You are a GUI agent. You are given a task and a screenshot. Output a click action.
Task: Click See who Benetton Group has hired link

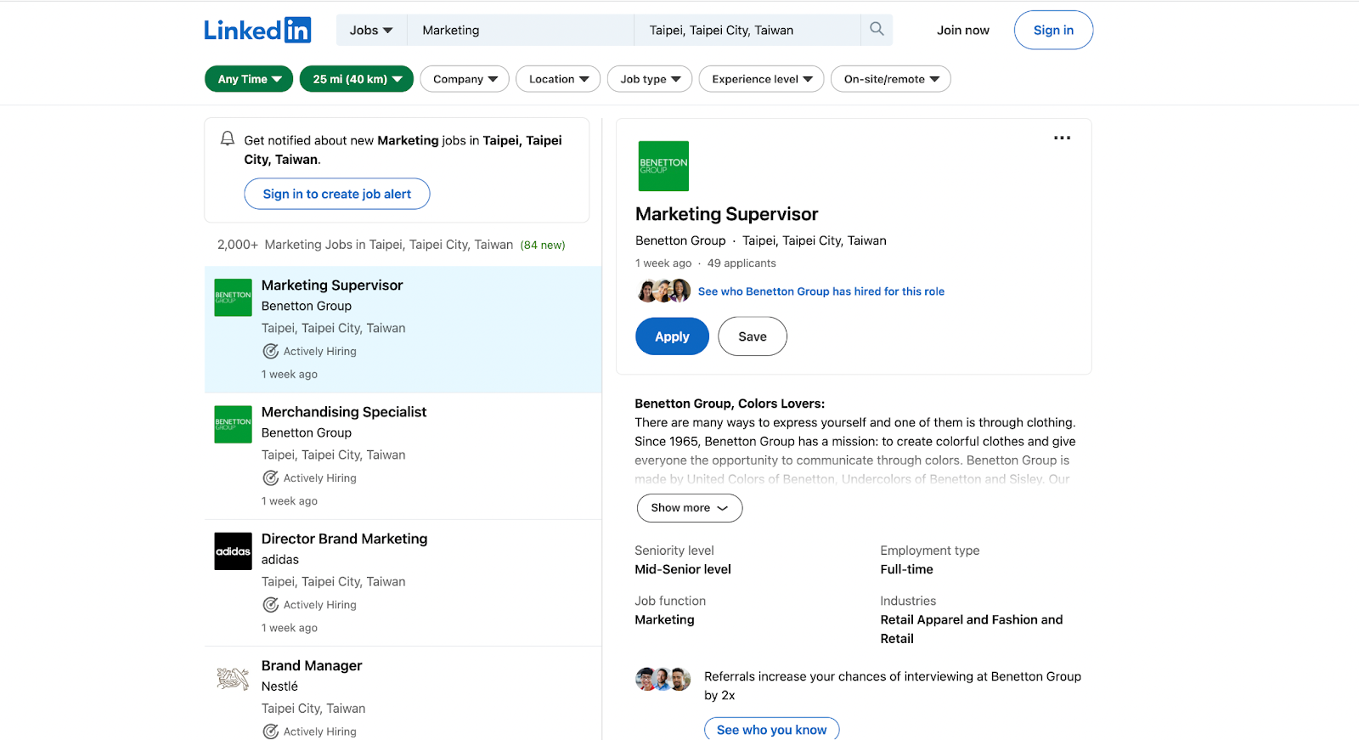(x=821, y=291)
